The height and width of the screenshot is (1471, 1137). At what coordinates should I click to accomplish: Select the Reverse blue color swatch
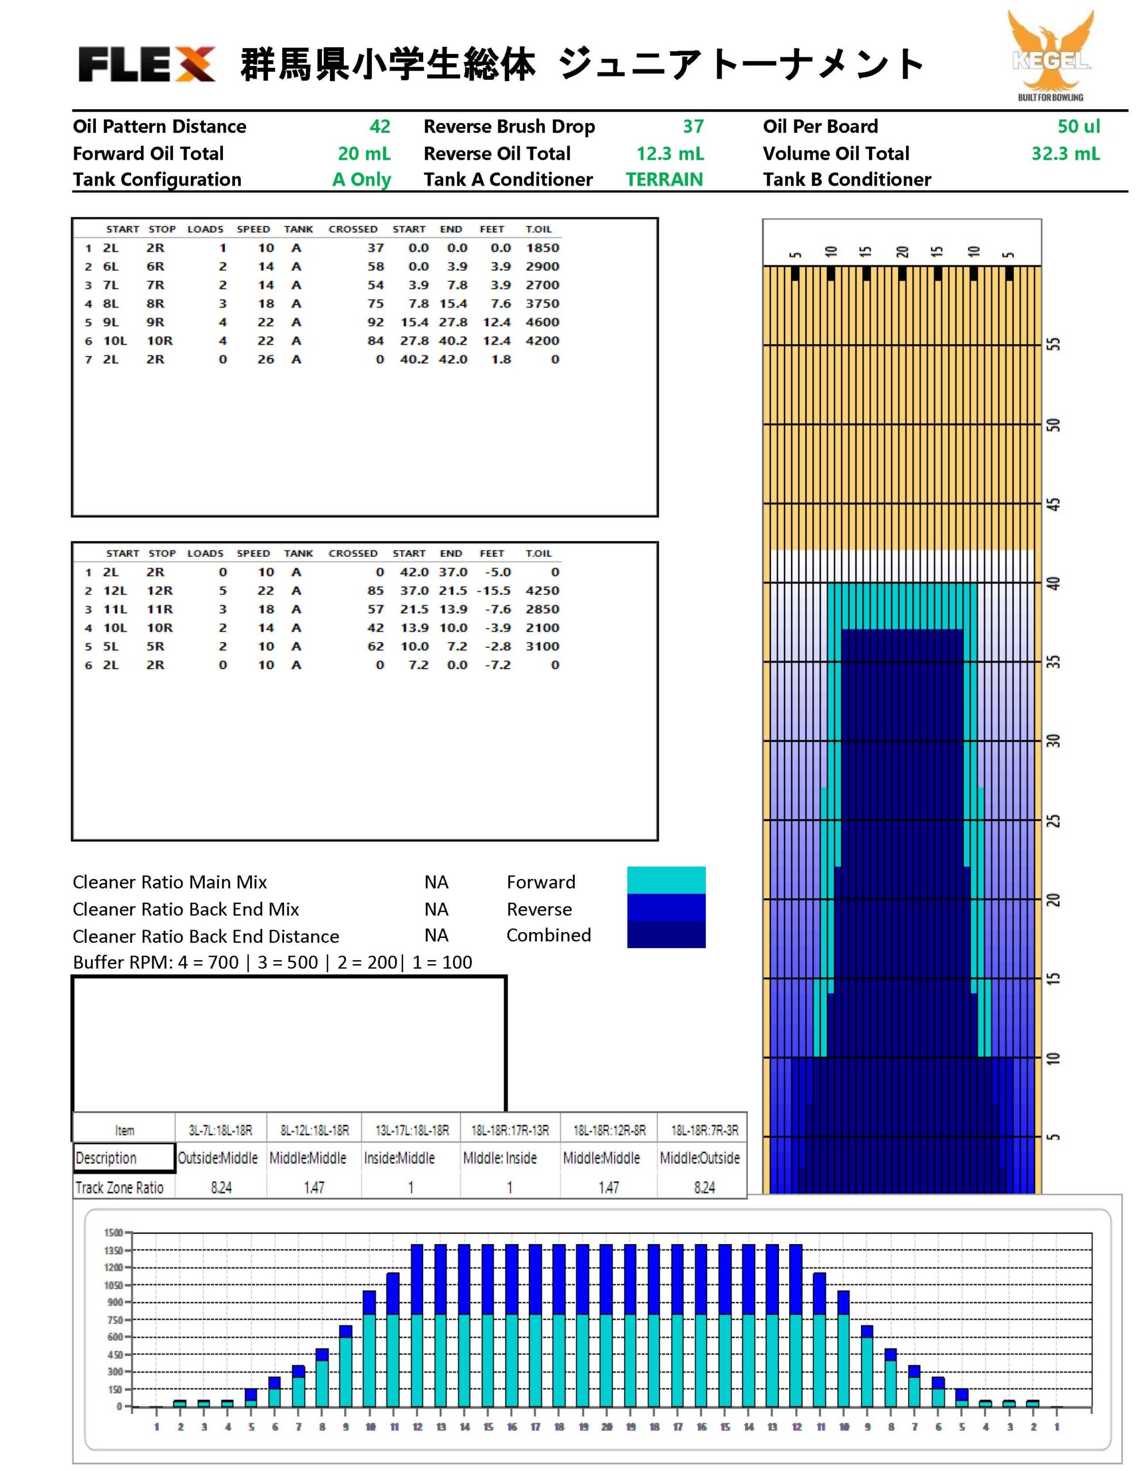click(666, 907)
